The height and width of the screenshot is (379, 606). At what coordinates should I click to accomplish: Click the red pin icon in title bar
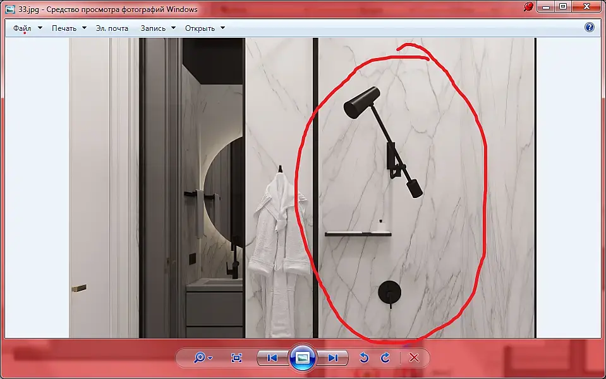(528, 6)
